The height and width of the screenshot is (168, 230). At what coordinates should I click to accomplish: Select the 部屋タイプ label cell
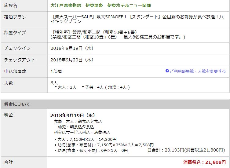[24, 35]
